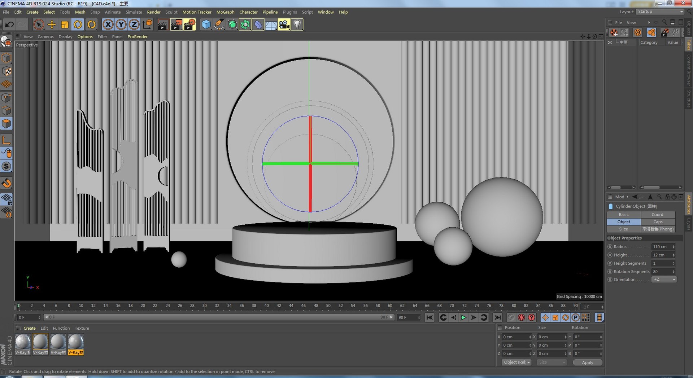Click the Apply button in coordinates
693x378 pixels.
587,362
